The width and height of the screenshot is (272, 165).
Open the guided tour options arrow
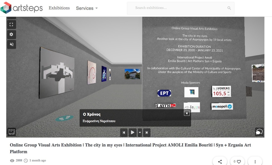tap(140, 133)
